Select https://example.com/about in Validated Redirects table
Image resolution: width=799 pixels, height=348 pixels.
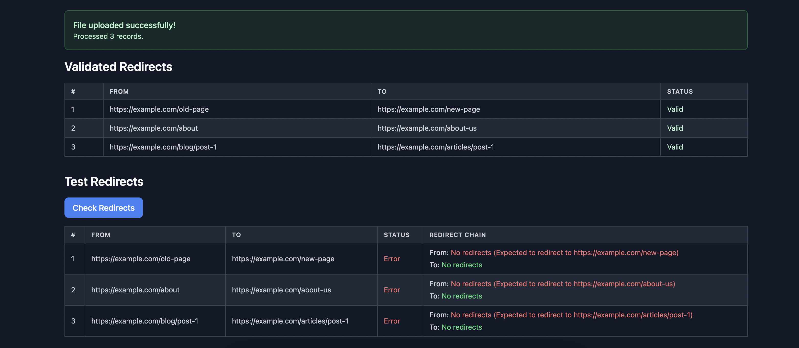153,128
